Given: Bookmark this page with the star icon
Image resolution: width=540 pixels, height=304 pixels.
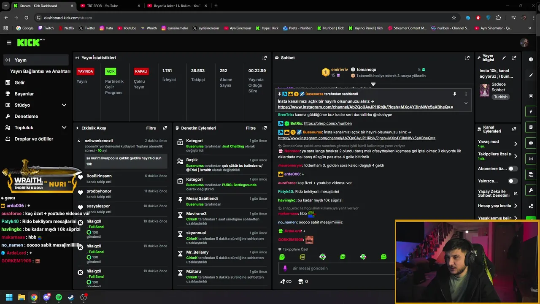Looking at the screenshot, I should click(454, 18).
